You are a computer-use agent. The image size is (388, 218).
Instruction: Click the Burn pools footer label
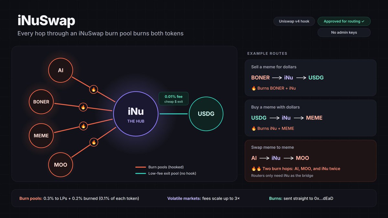(x=31, y=198)
